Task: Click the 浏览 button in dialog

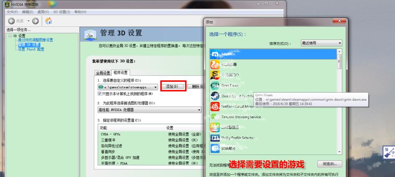Action: click(x=329, y=164)
